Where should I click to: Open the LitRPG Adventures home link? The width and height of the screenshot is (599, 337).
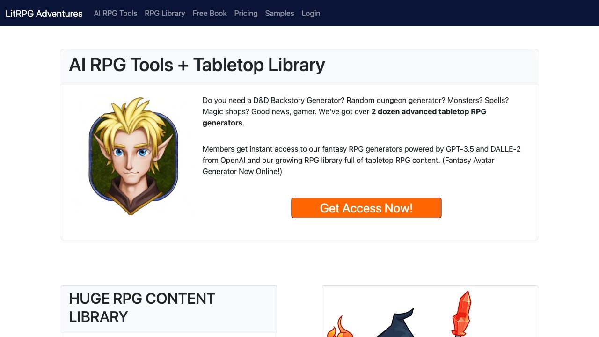[x=44, y=14]
